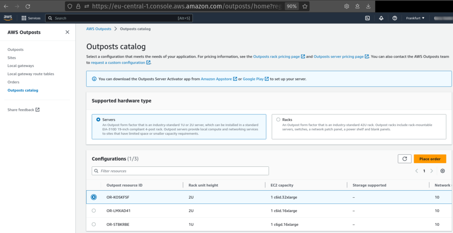
Task: Open Outposts catalog in the sidebar
Action: tap(23, 90)
